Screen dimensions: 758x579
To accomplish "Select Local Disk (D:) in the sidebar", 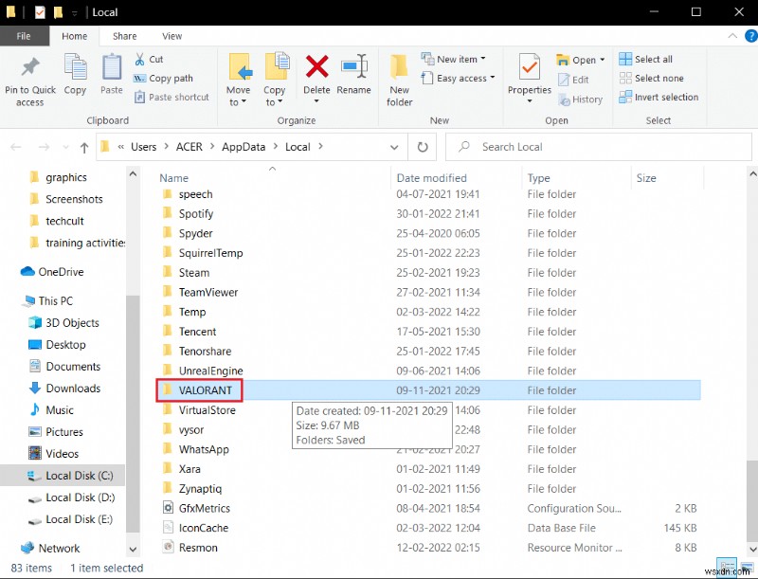I will (x=71, y=498).
